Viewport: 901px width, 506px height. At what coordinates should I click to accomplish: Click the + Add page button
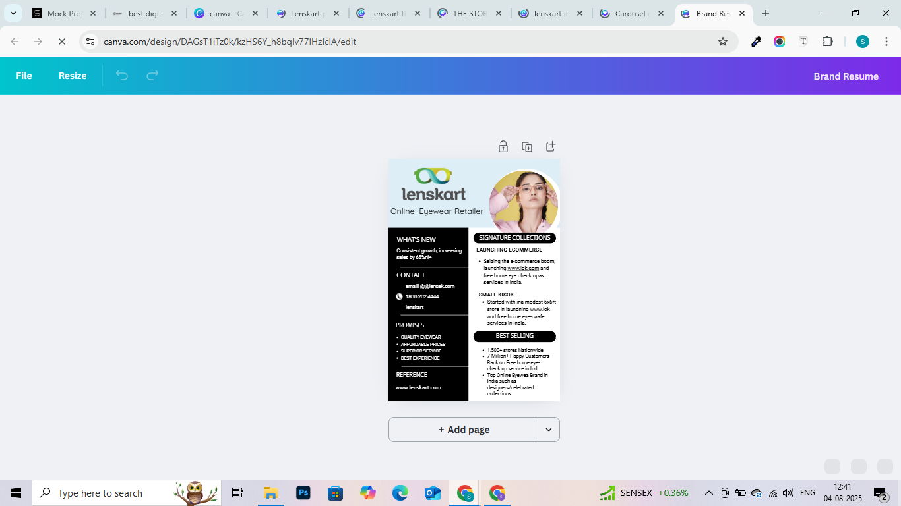[463, 430]
